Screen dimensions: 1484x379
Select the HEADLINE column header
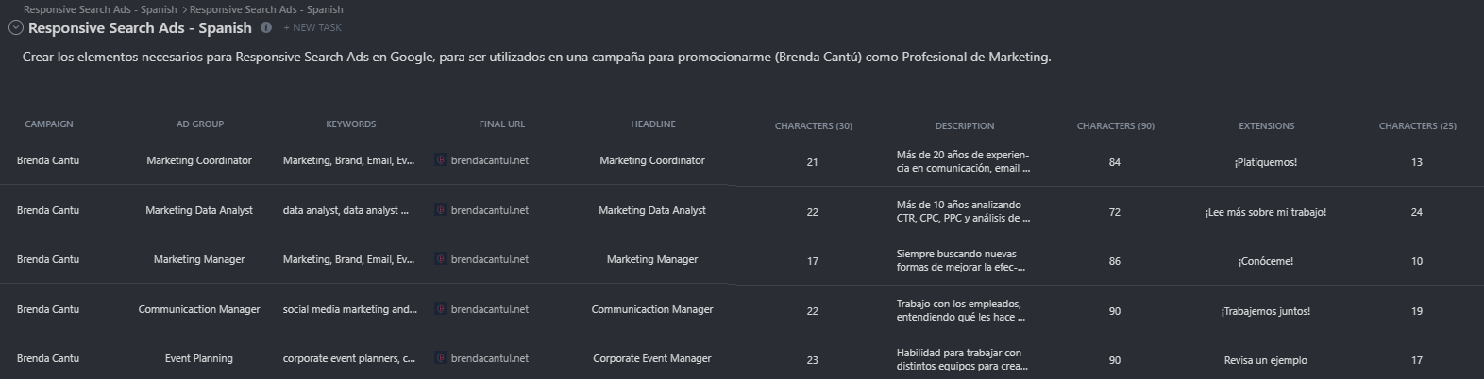click(x=653, y=124)
